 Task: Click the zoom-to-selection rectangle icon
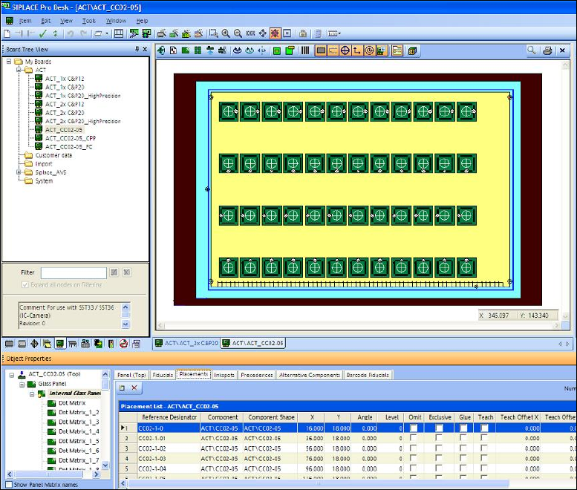click(213, 34)
